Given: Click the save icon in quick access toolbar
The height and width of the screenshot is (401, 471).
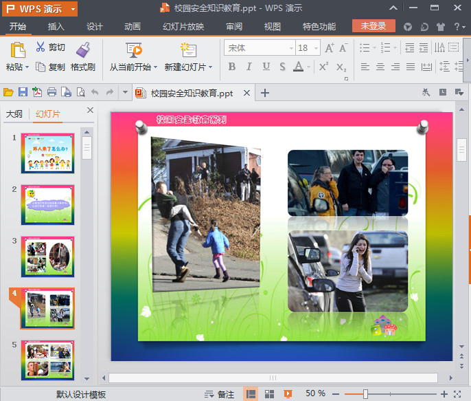Looking at the screenshot, I should tap(23, 93).
